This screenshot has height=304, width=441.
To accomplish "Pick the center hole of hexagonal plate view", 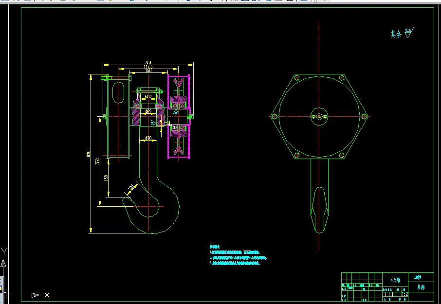I will (x=319, y=116).
